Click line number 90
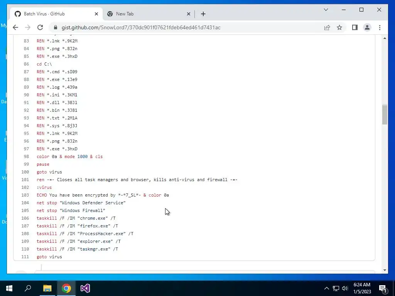The width and height of the screenshot is (395, 296). pos(26,95)
